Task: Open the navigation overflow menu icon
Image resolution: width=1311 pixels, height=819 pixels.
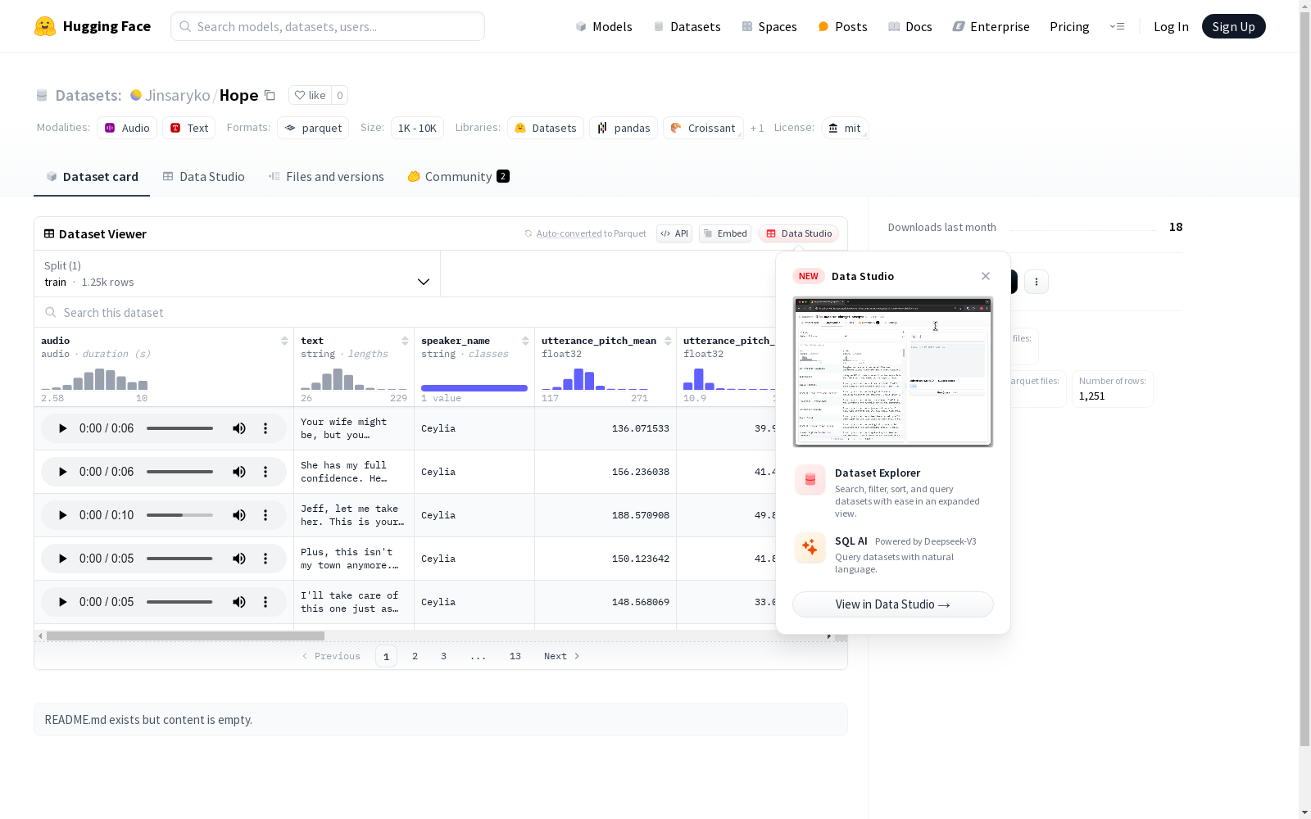Action: coord(1117,26)
